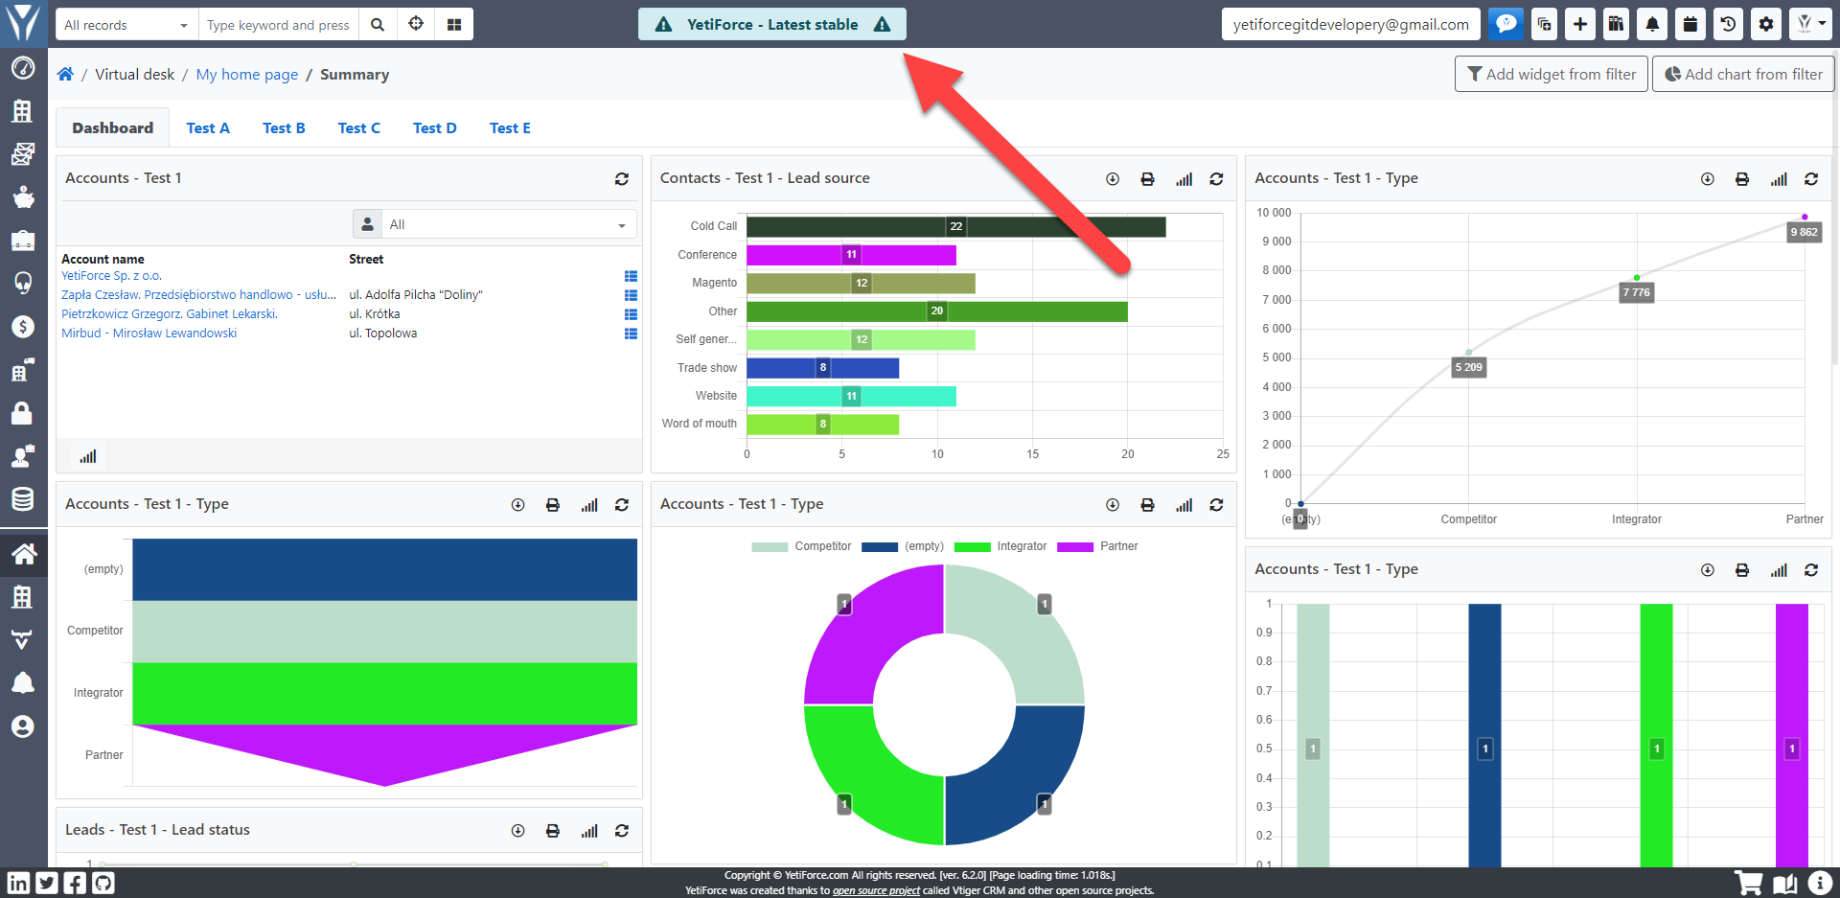Open details list icon for Mirbud row

click(631, 334)
